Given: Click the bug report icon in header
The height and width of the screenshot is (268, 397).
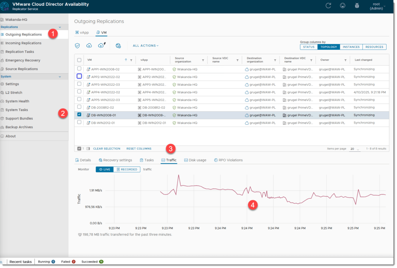Looking at the screenshot, I should click(357, 6).
